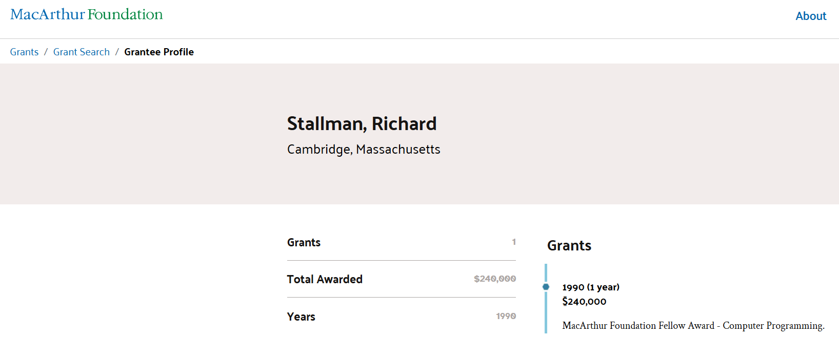Click the MacArthur Foundation logo
Screen dimensions: 839x358
tap(86, 14)
